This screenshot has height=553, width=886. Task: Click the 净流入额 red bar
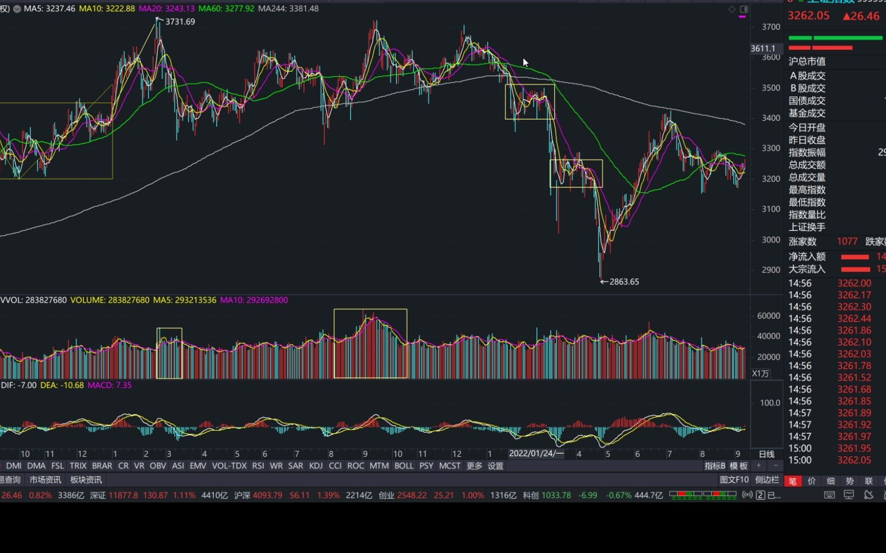click(x=855, y=257)
